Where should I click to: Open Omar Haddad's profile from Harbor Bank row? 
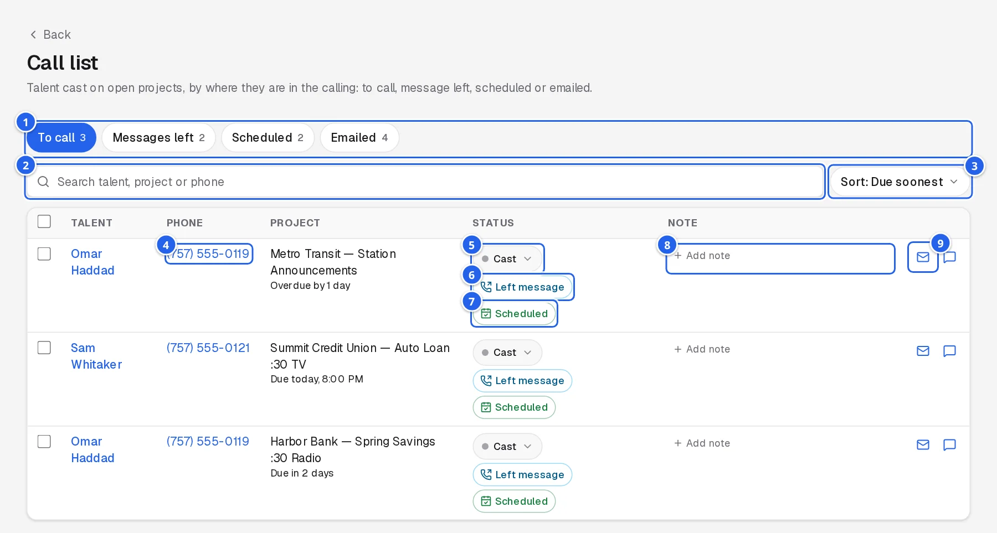92,450
